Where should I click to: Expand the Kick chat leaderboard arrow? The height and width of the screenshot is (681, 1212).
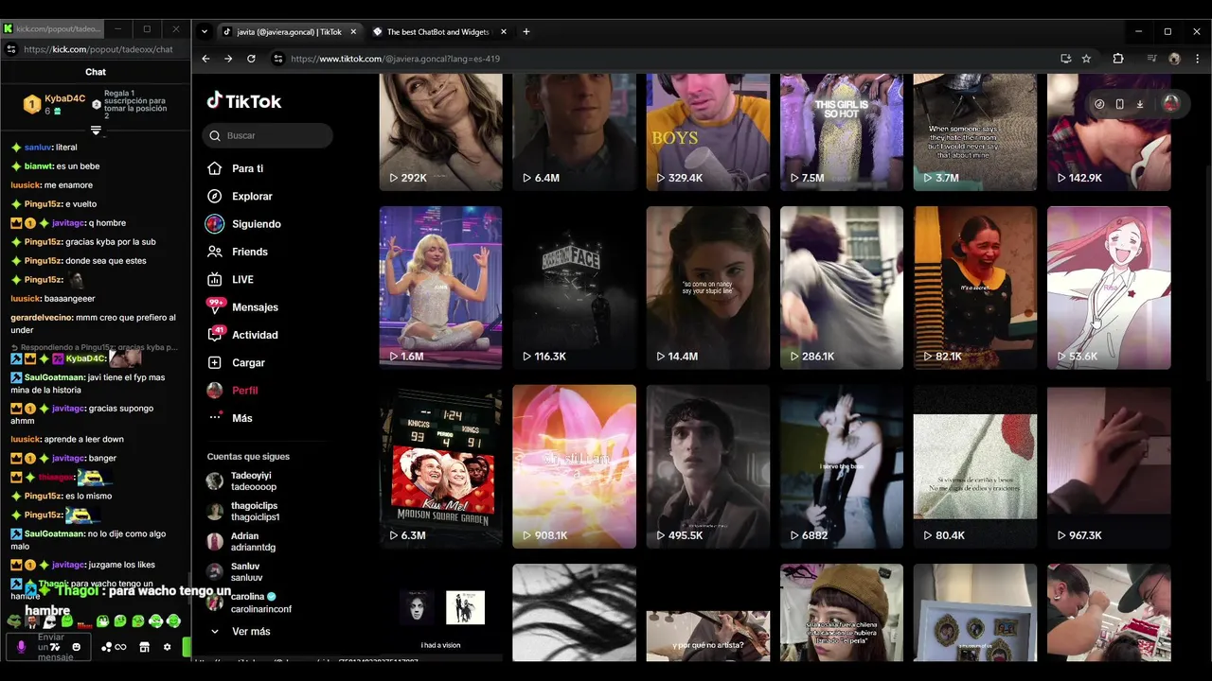(96, 131)
